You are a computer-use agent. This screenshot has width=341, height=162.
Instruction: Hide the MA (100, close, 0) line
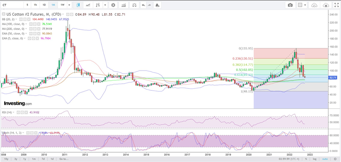[31, 24]
